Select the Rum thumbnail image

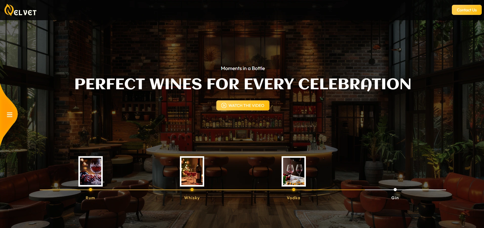tap(91, 171)
